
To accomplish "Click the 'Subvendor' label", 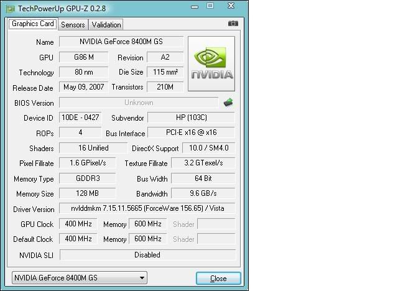I will (x=127, y=118).
